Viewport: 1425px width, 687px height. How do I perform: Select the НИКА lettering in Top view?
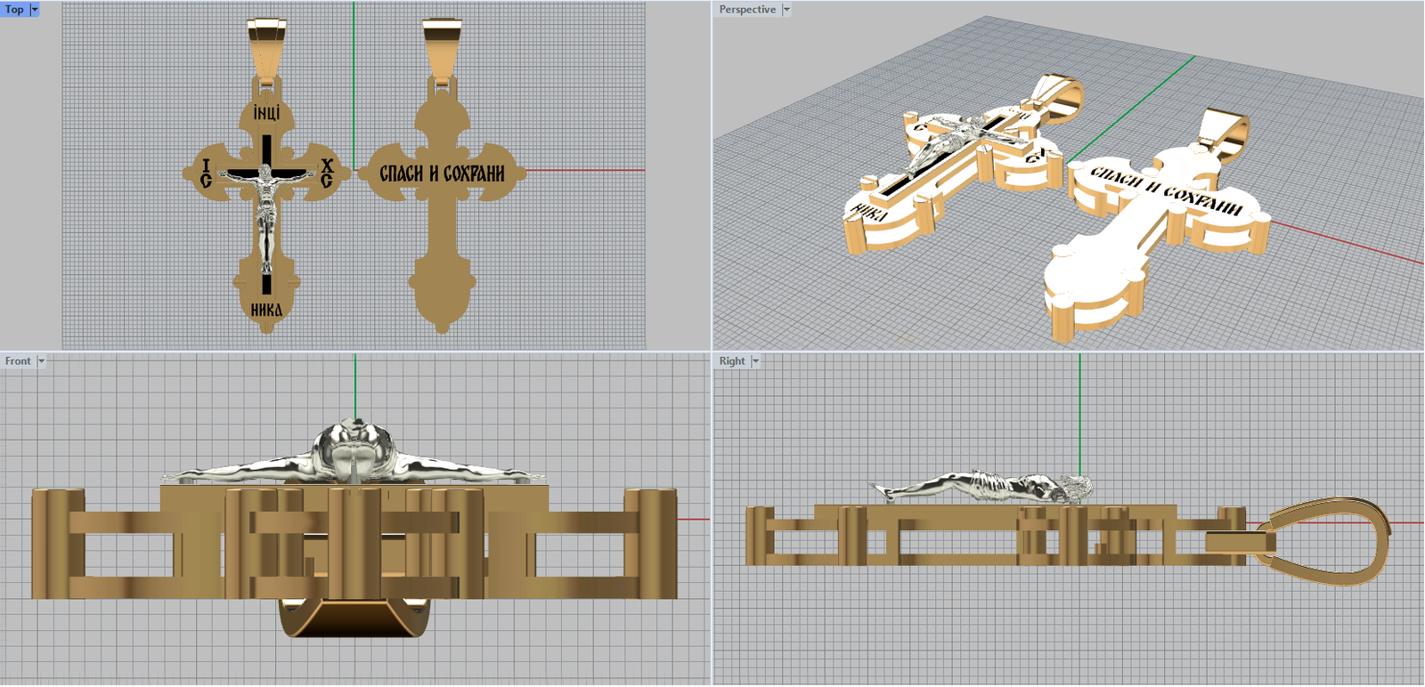[266, 310]
